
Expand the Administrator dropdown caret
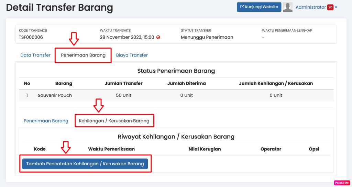coord(336,8)
